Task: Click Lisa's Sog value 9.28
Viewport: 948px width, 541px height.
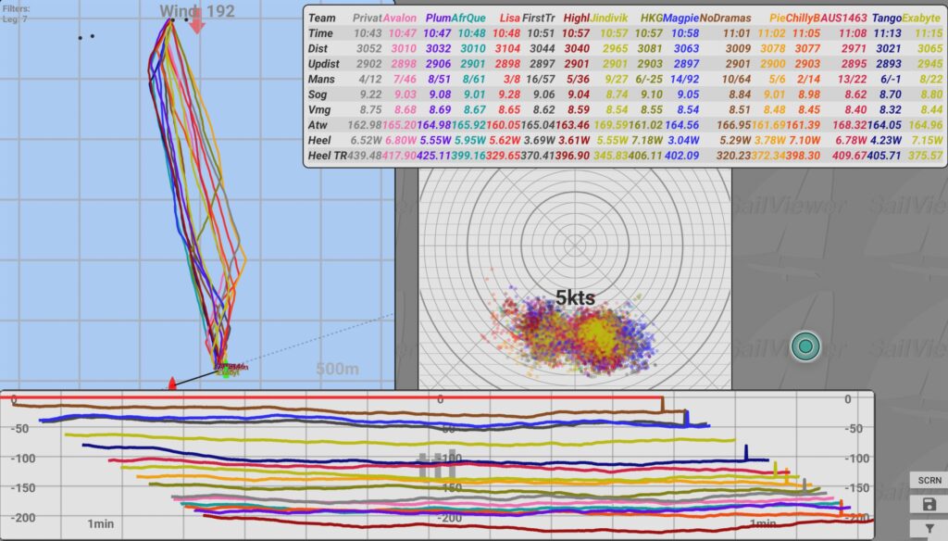Action: (509, 94)
